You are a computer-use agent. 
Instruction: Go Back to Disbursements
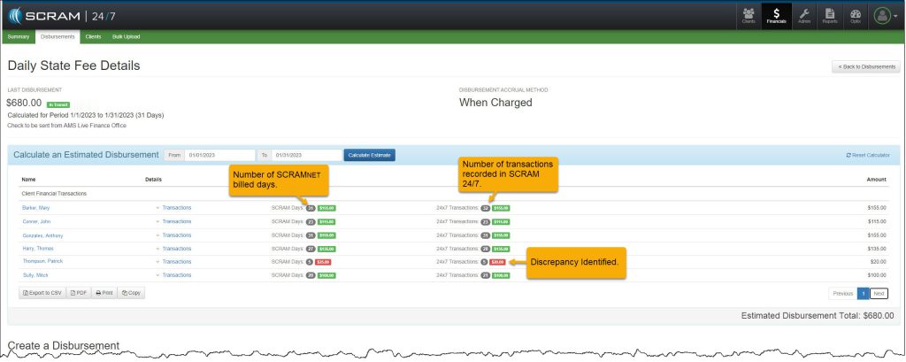[866, 66]
